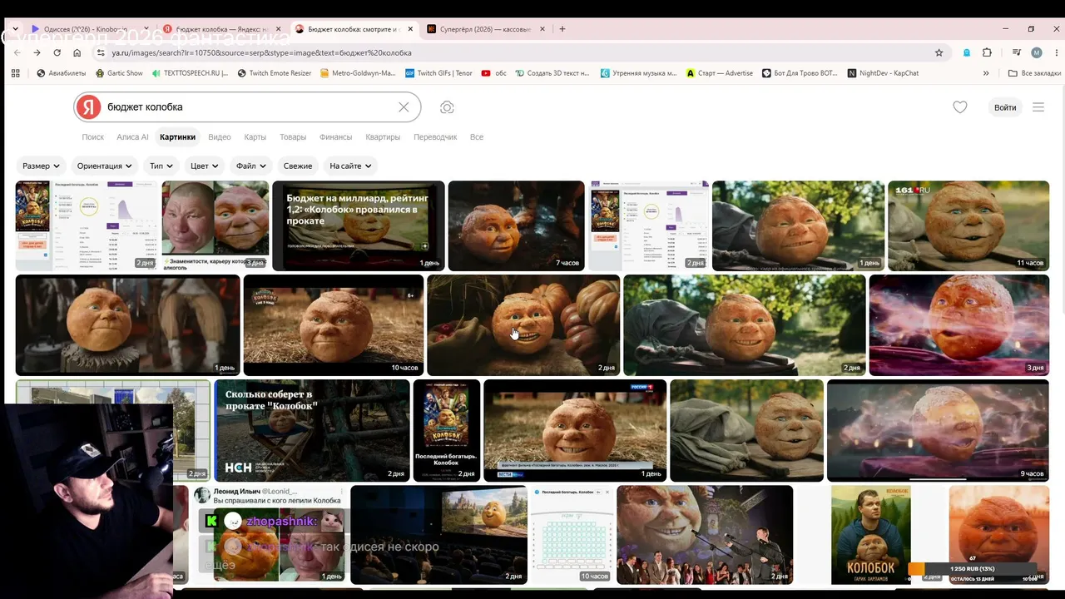The image size is (1065, 599).
Task: Open the 'Знаменитости, карьеру которых' image
Action: coord(215,225)
